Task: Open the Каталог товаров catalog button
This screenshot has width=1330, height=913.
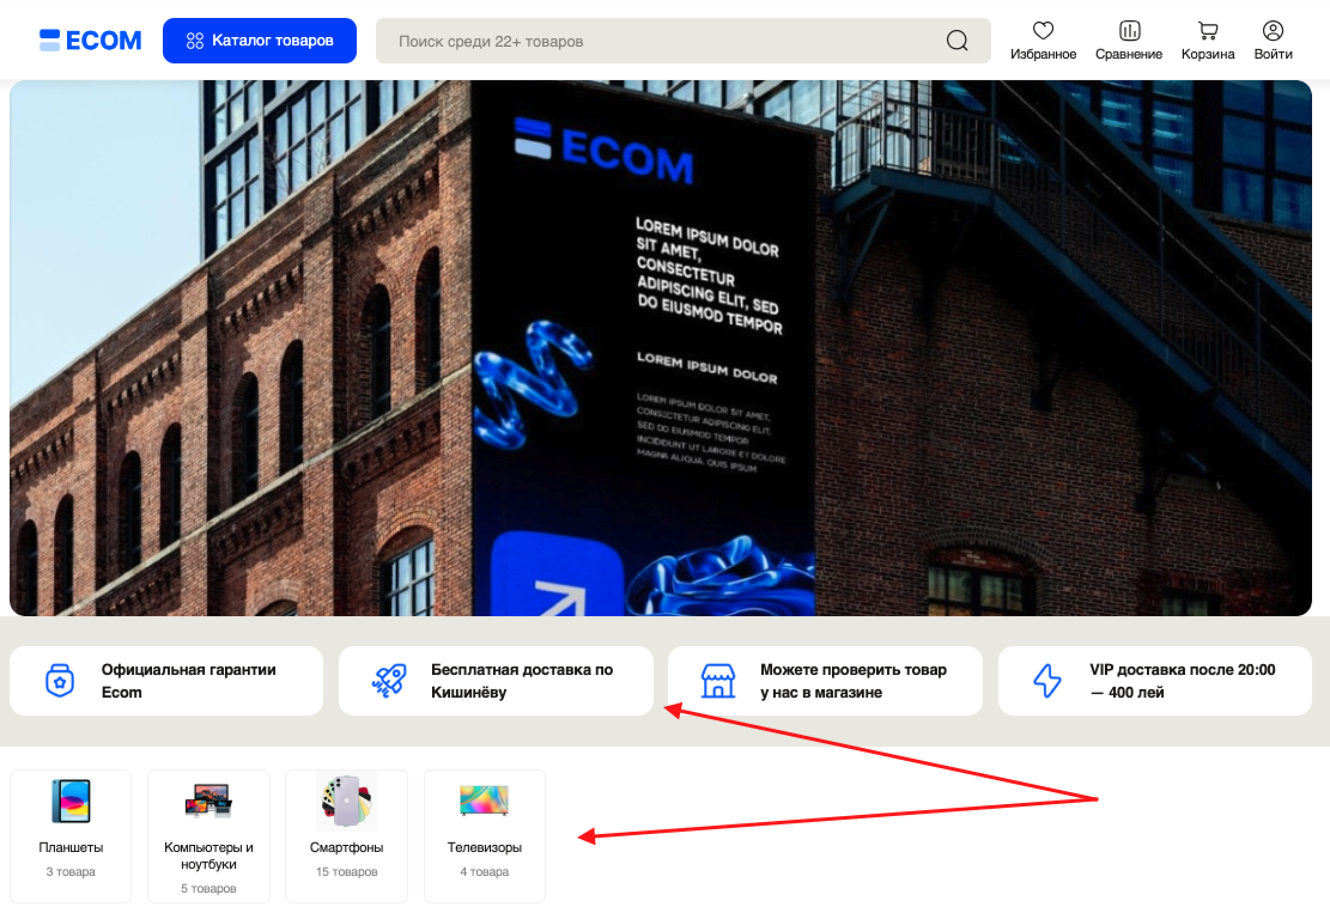Action: [x=259, y=40]
